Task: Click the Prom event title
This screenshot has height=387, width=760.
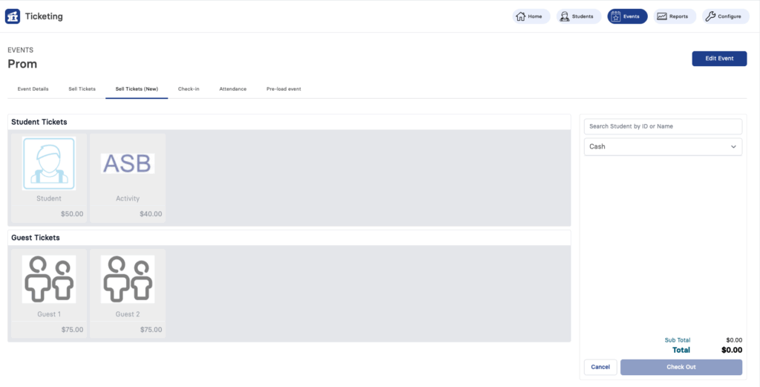Action: point(22,64)
